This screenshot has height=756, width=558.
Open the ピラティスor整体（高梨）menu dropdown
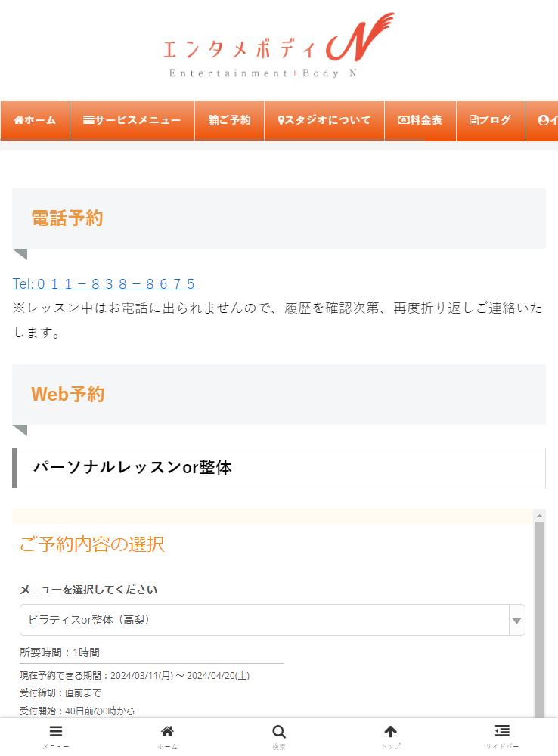[x=272, y=620]
